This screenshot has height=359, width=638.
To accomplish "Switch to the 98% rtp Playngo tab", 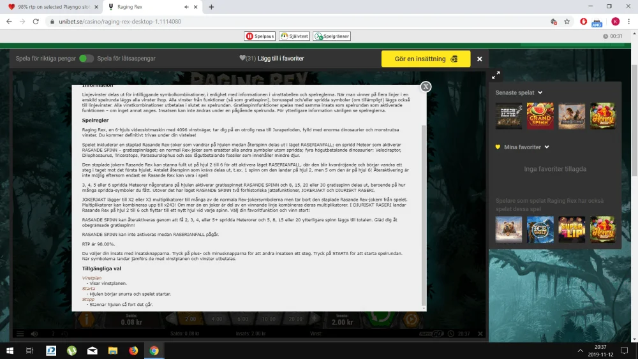I will coord(53,7).
